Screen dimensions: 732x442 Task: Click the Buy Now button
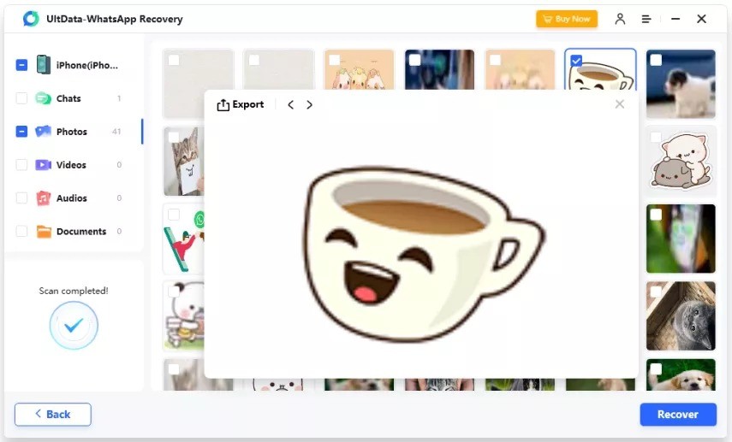tap(567, 19)
